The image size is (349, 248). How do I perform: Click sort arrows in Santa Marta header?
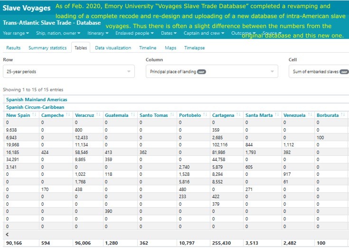click(277, 115)
